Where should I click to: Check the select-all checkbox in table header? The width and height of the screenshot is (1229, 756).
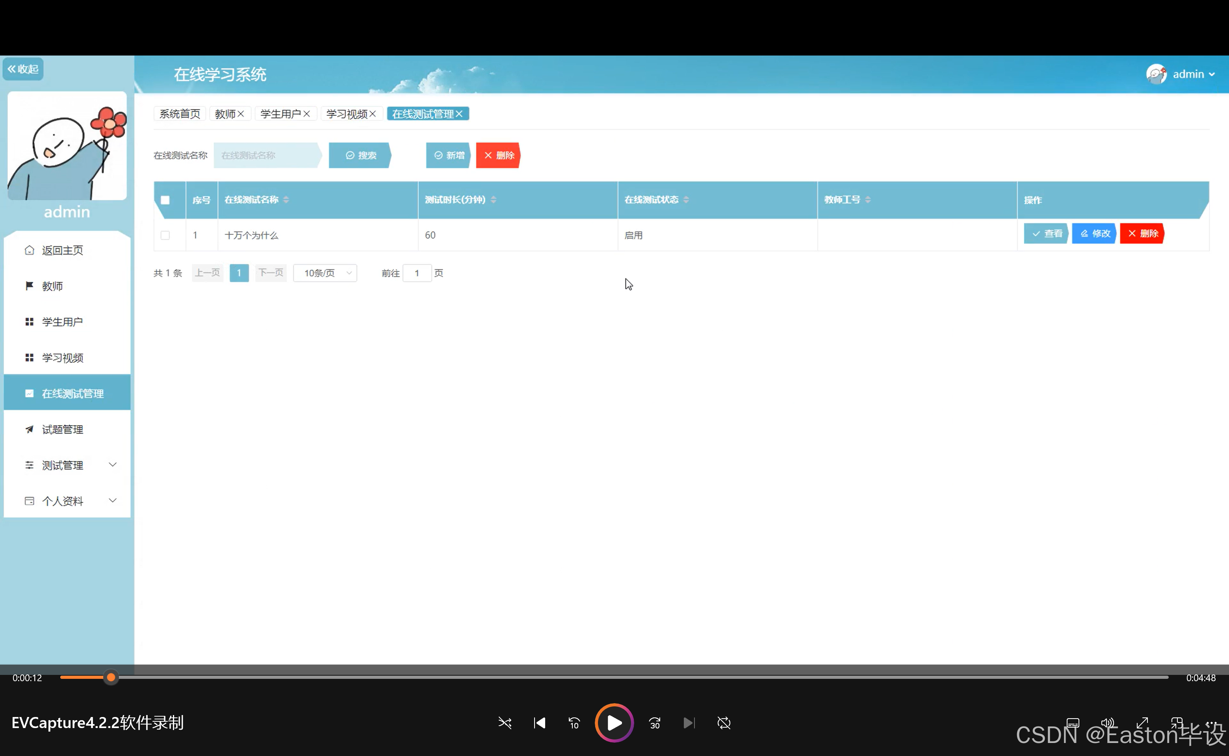pos(165,200)
